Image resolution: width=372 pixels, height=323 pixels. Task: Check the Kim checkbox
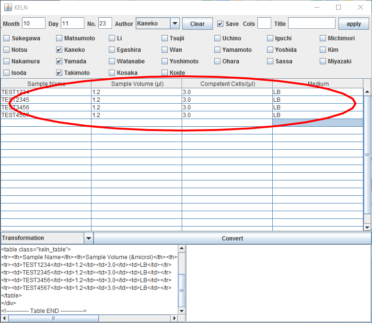tap(323, 49)
